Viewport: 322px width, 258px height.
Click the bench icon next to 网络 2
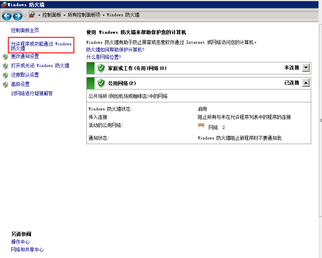click(x=201, y=126)
